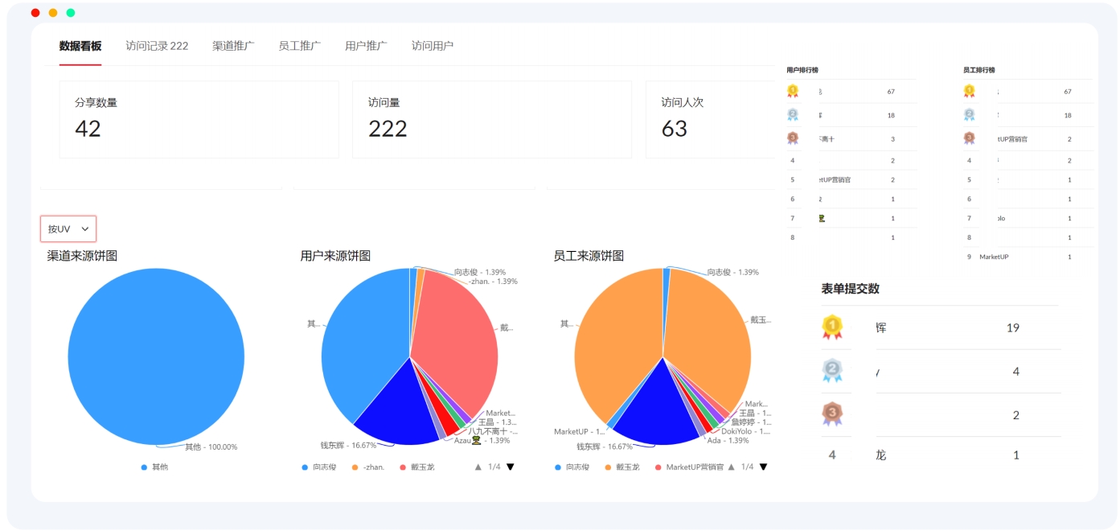Open the 访问记录 222 tab
The image size is (1120, 531).
[x=157, y=46]
